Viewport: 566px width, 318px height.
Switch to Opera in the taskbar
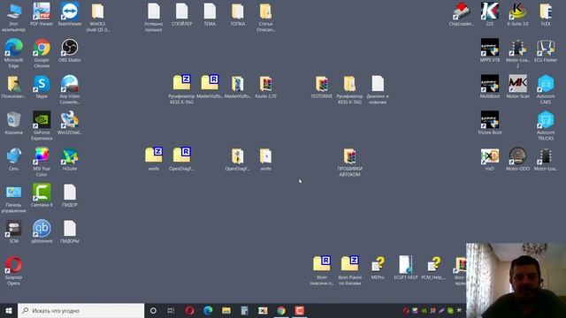190,310
